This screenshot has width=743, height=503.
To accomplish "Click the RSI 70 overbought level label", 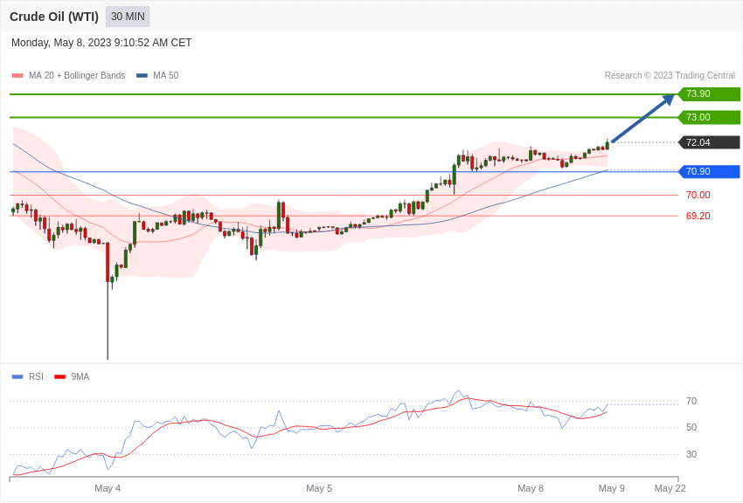I will pos(691,402).
